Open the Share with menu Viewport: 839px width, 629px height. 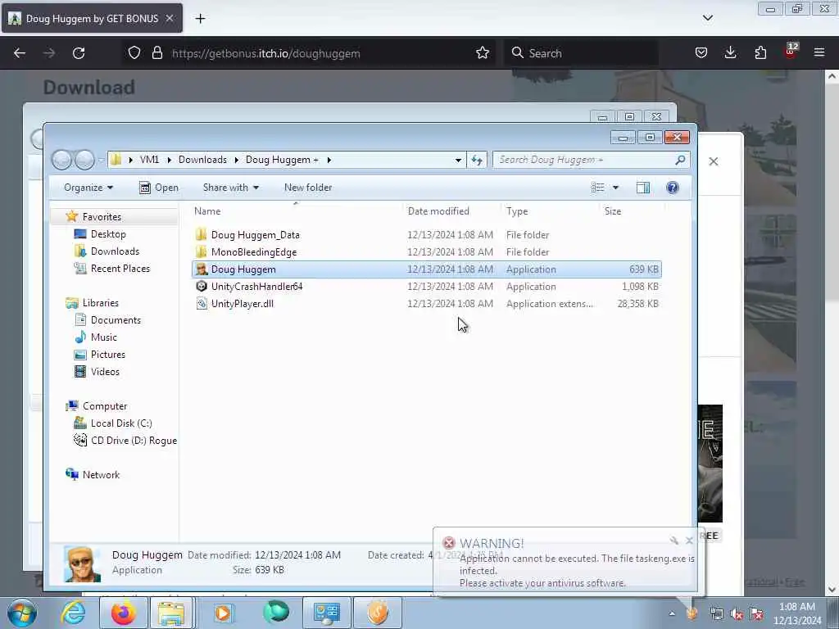pyautogui.click(x=230, y=188)
